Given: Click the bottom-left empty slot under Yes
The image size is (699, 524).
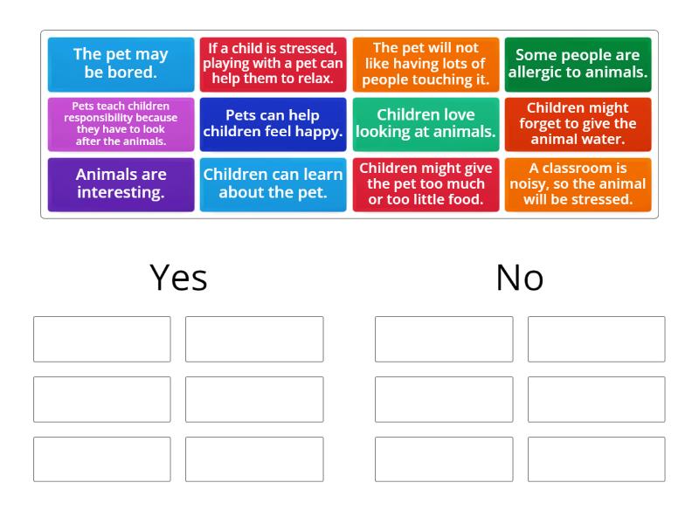Looking at the screenshot, I should coord(102,459).
